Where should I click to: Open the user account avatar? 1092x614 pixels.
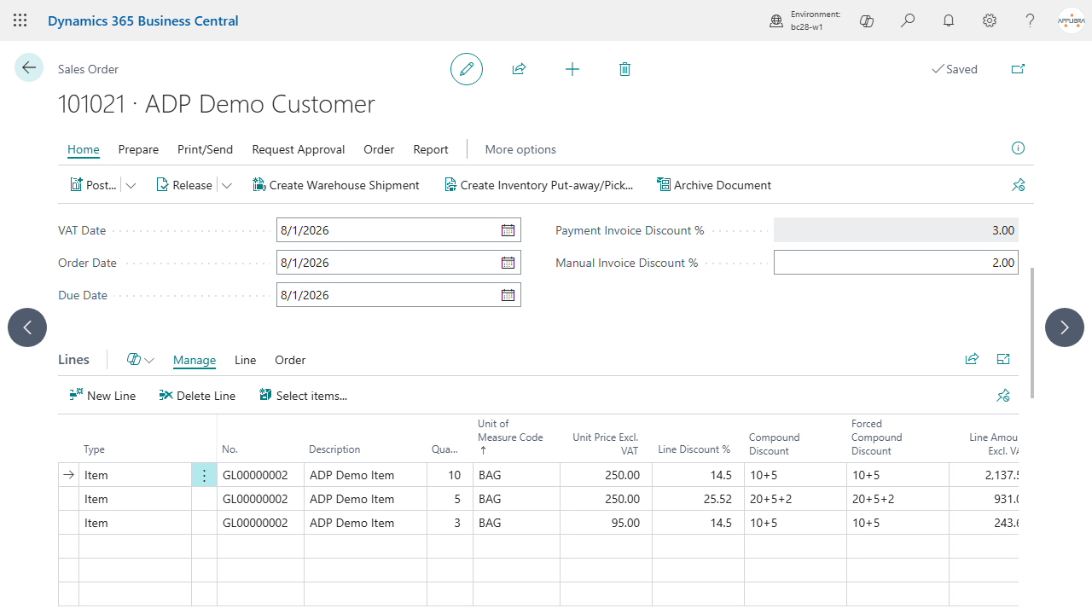click(x=1072, y=20)
